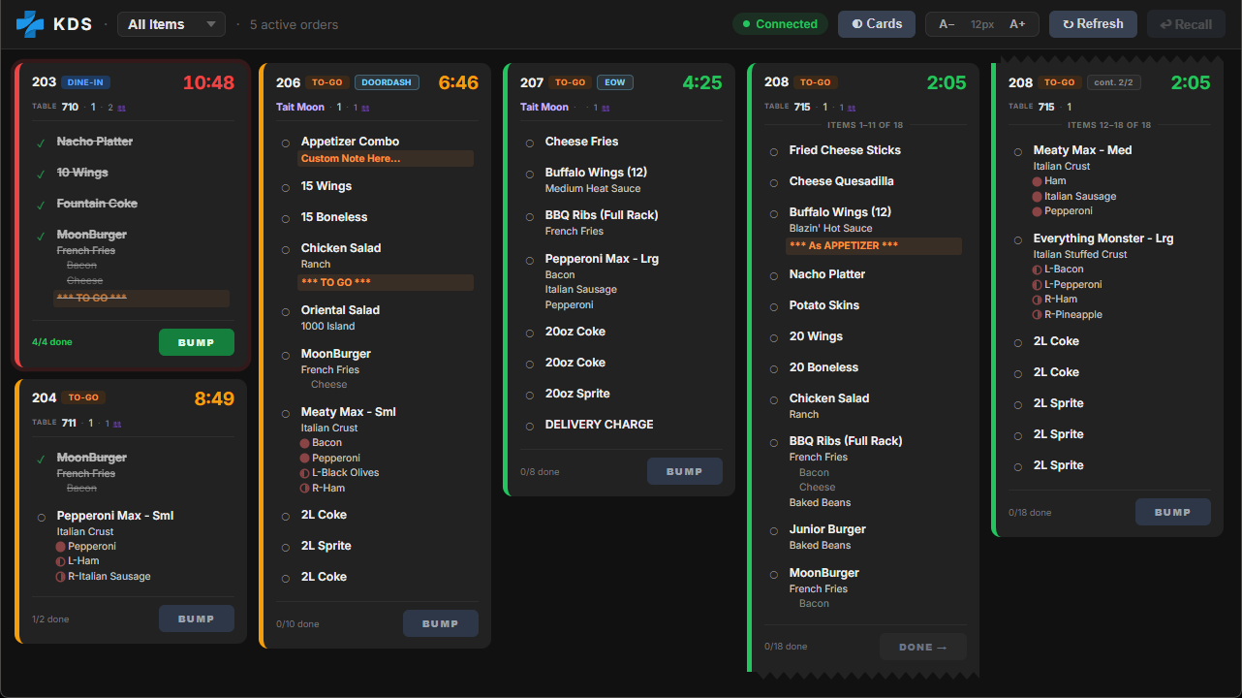Click the R-Pineapple half topping icon
The image size is (1242, 698).
(1038, 315)
